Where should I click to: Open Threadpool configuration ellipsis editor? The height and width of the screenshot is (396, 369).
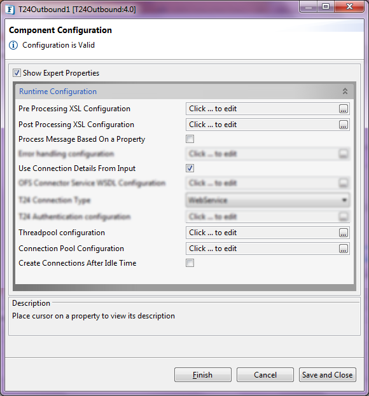point(343,233)
